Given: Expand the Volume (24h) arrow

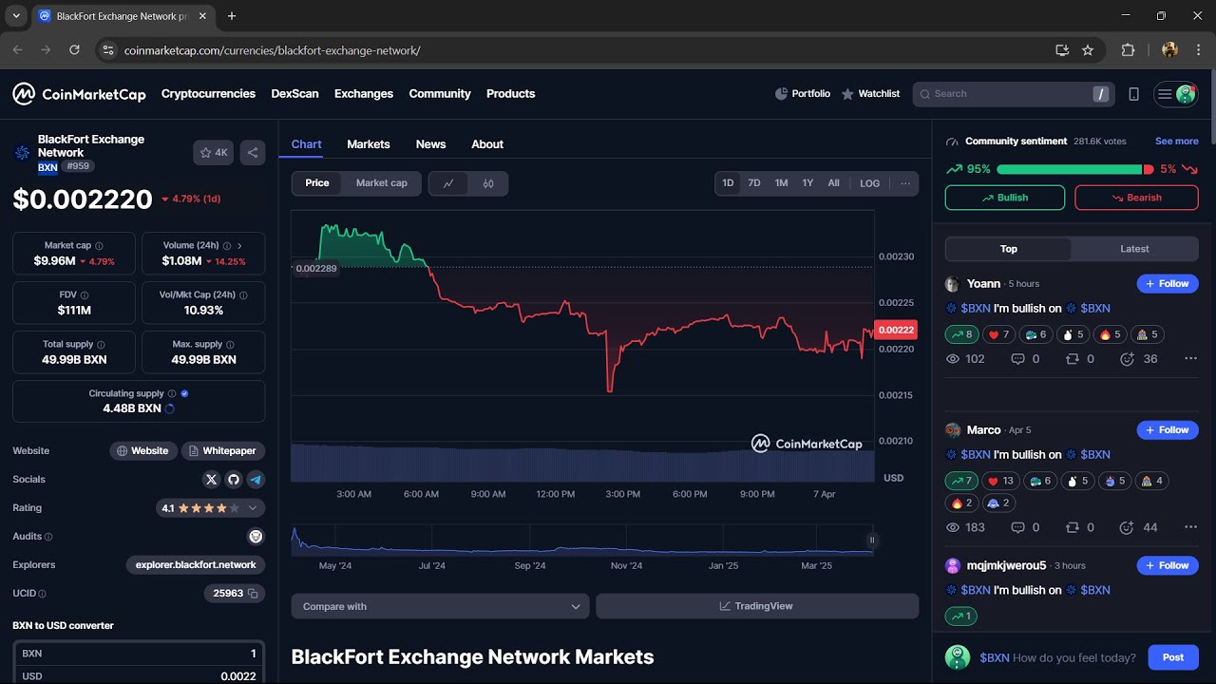Looking at the screenshot, I should (239, 246).
